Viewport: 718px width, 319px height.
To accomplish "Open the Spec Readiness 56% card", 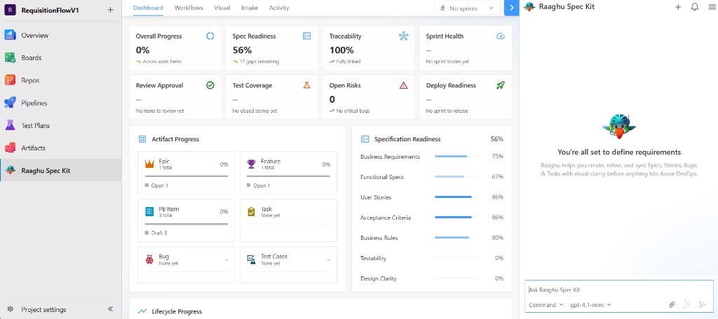I will point(272,48).
